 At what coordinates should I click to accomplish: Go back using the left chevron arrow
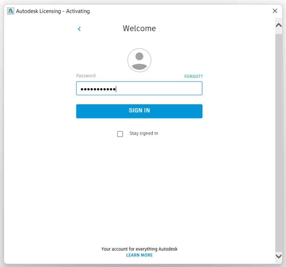click(79, 29)
